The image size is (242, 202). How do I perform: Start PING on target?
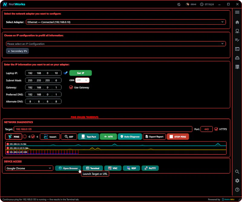tap(14, 137)
